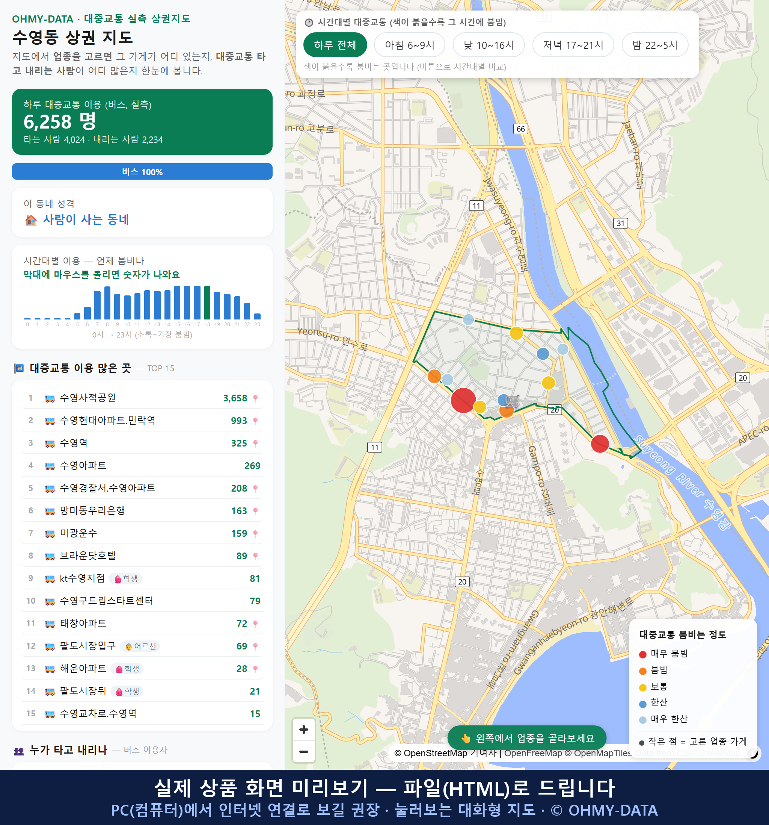Click the pin icon next to 태창아파트
This screenshot has height=825, width=769.
click(x=255, y=623)
